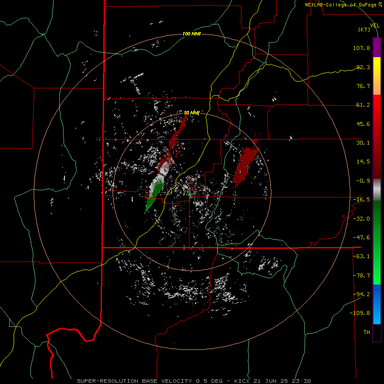Select the -47.6 scale value
384x384 pixels.
pos(361,238)
